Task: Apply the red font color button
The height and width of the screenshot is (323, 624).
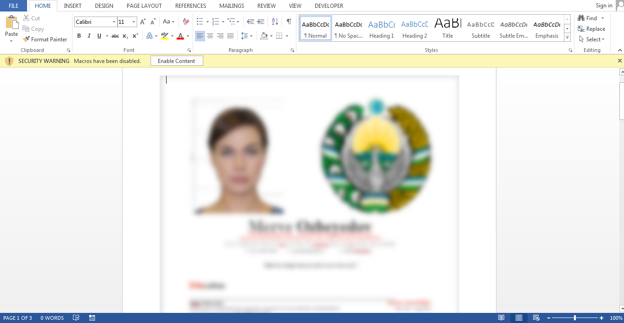Action: point(180,36)
